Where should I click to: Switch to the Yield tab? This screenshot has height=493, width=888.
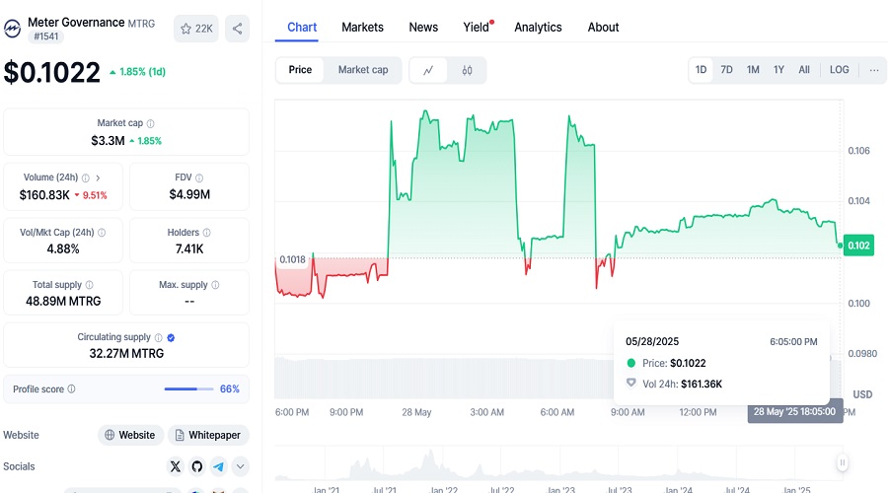[x=477, y=28]
